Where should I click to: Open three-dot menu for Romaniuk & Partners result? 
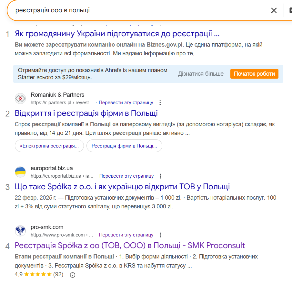160,103
